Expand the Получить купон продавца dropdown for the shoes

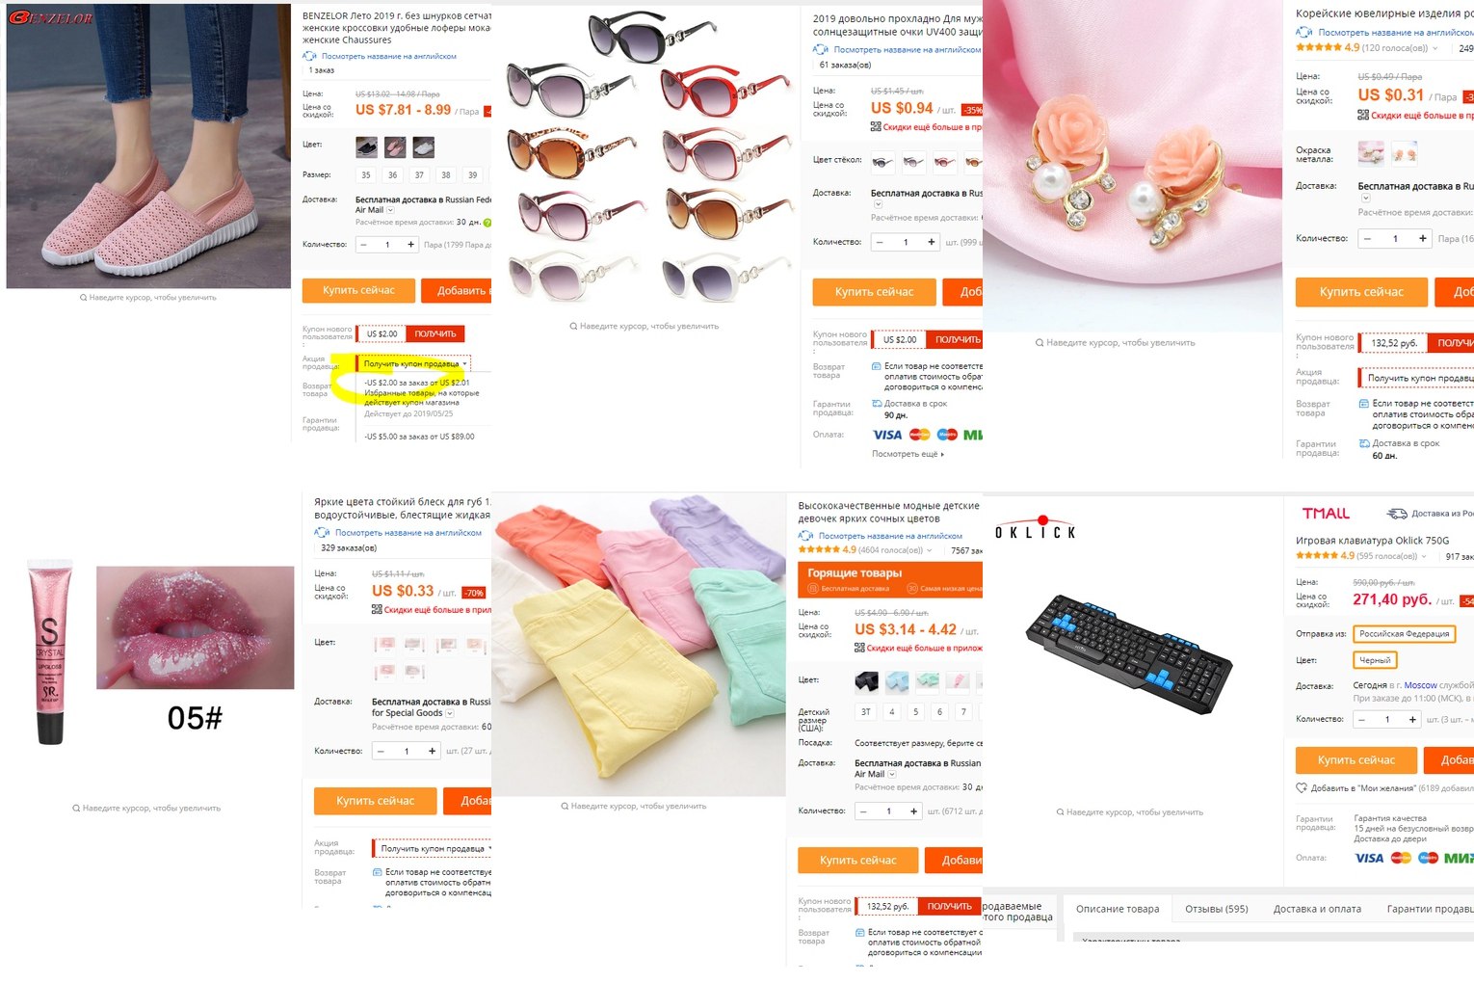coord(414,364)
